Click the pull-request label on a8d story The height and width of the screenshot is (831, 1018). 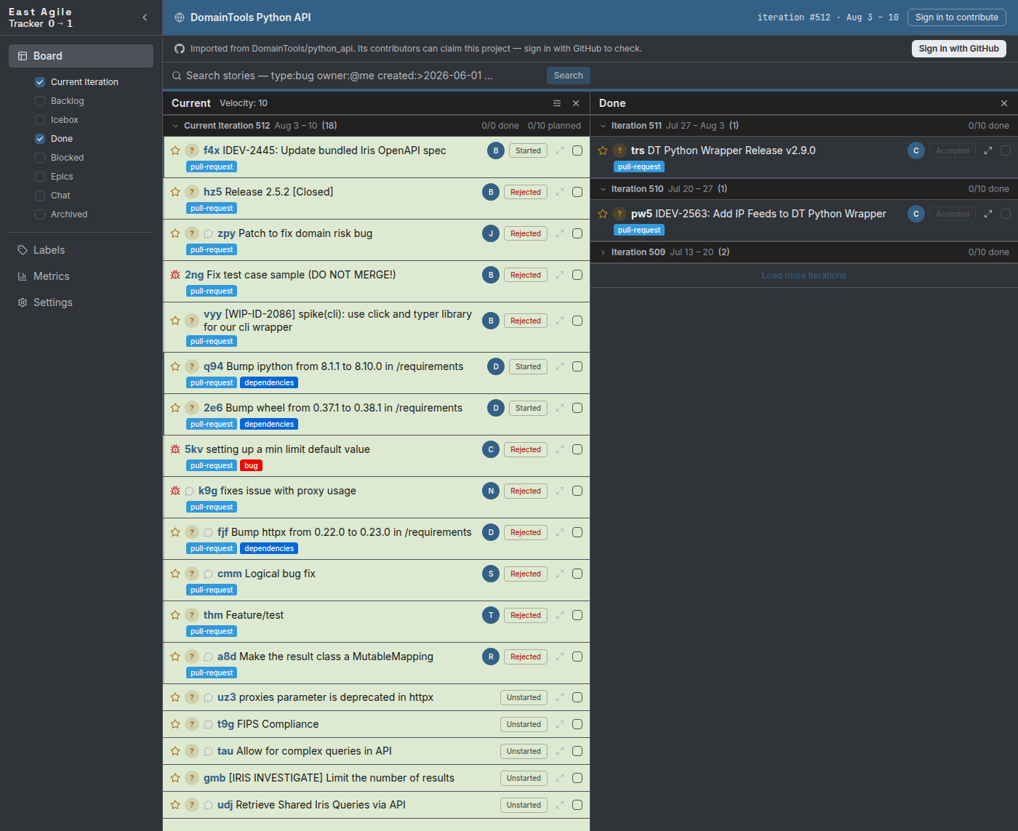(x=212, y=673)
